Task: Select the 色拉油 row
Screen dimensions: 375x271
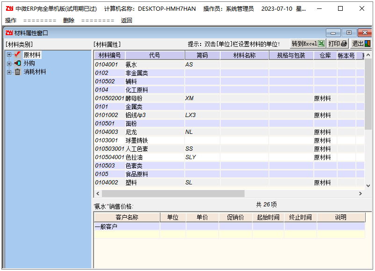Action: pyautogui.click(x=230, y=157)
